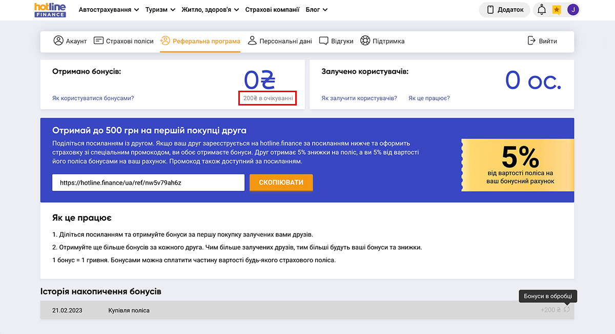Viewport: 615px width, 334px height.
Task: Switch to the Персональні дані tab
Action: coord(280,41)
